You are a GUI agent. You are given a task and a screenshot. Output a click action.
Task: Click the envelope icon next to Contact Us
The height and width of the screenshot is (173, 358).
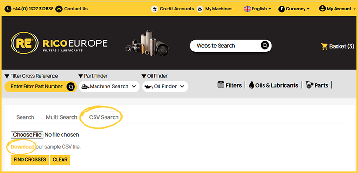pyautogui.click(x=59, y=9)
